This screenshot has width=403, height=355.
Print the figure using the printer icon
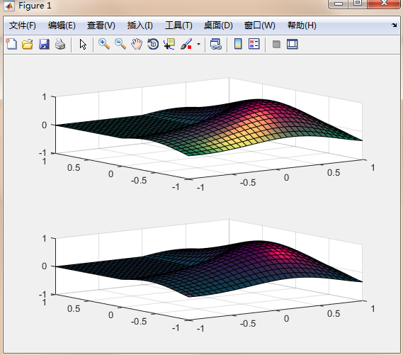pos(60,44)
